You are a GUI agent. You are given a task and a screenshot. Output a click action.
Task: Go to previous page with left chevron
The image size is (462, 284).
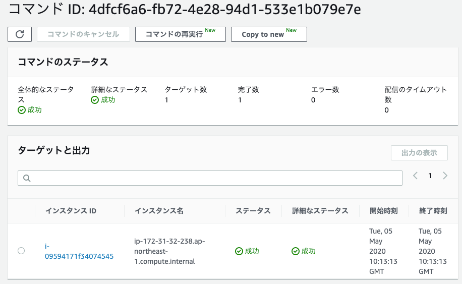click(x=415, y=176)
